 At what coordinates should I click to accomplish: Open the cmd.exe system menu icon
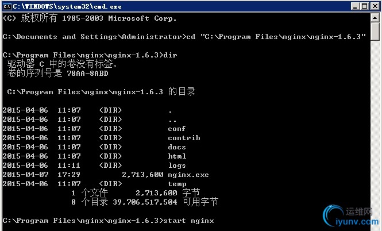click(x=7, y=6)
